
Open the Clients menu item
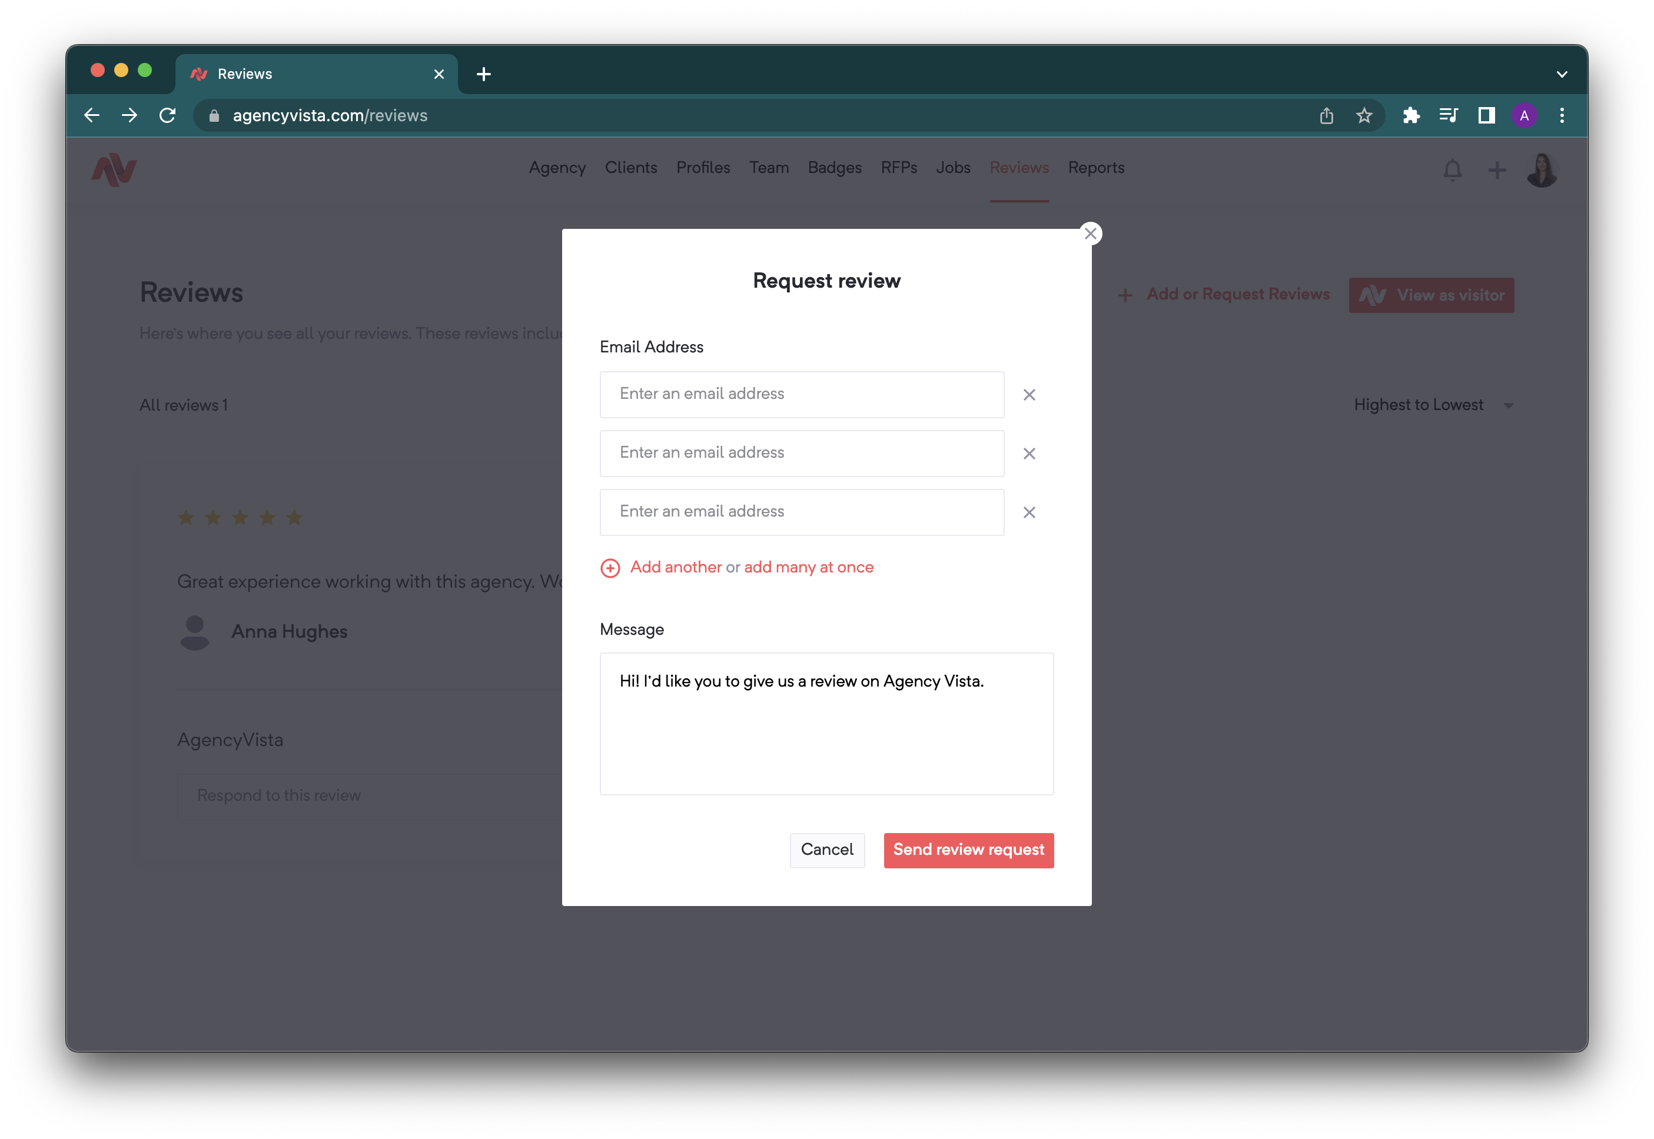630,168
